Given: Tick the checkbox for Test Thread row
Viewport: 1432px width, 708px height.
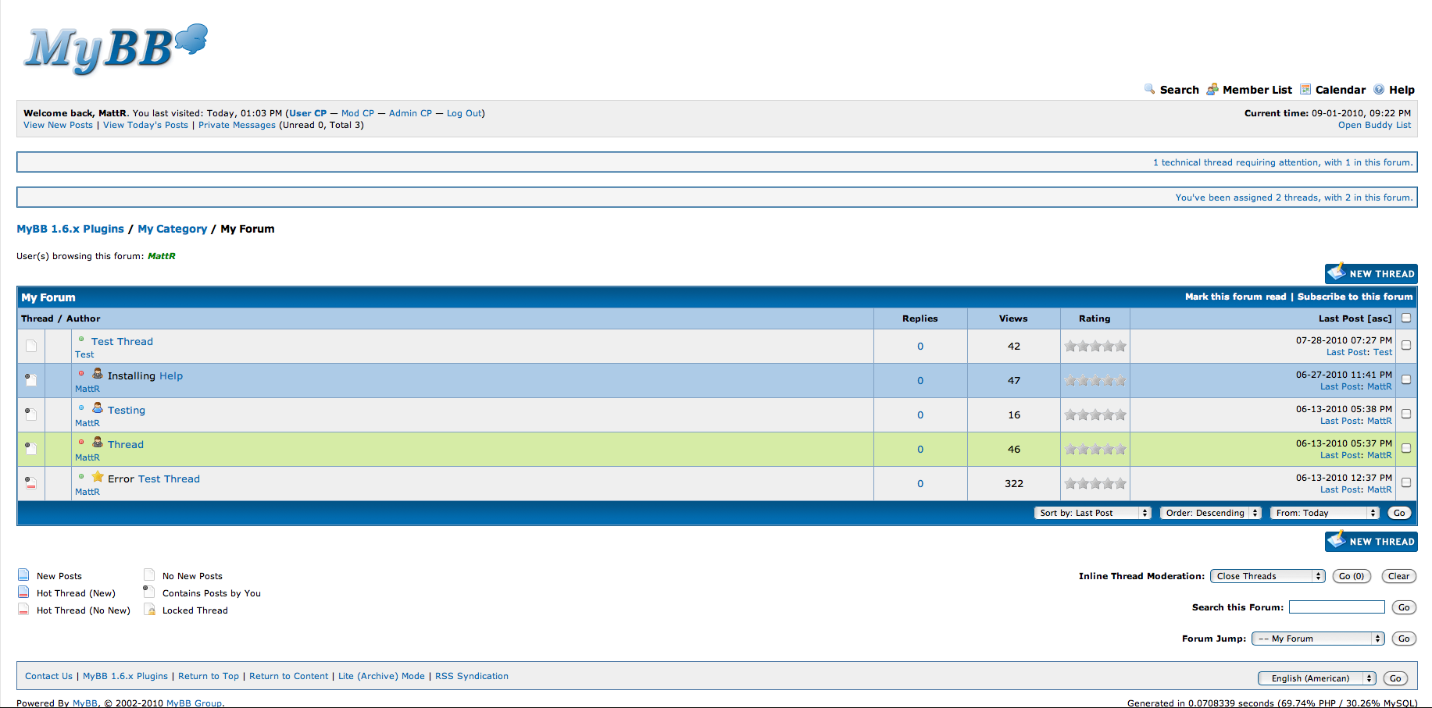Looking at the screenshot, I should click(x=1406, y=345).
